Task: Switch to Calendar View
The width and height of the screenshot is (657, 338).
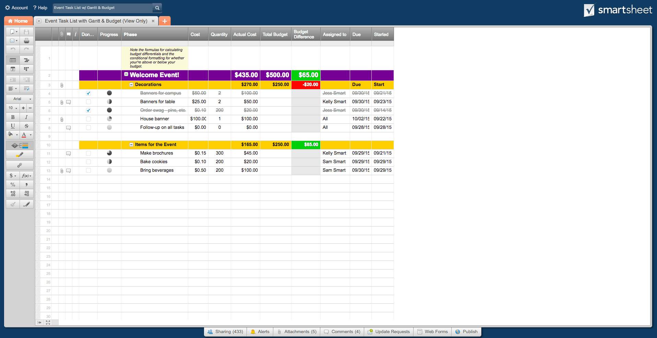Action: click(13, 69)
